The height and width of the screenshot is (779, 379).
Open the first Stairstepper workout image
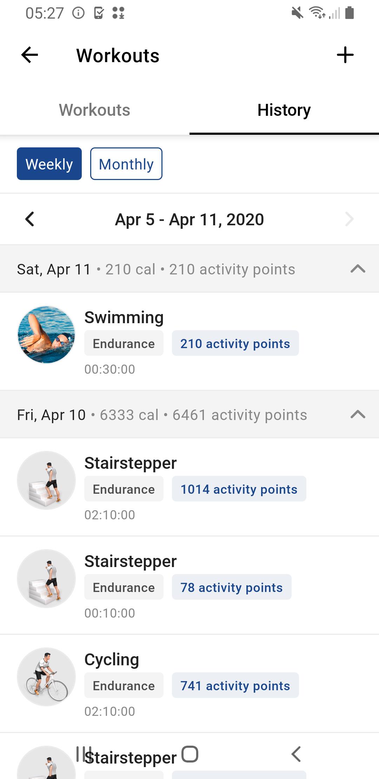46,480
